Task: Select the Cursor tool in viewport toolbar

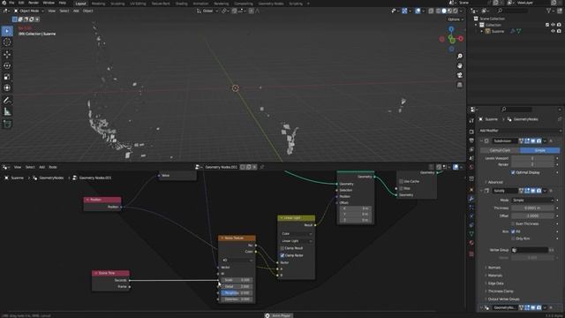Action: coord(7,42)
